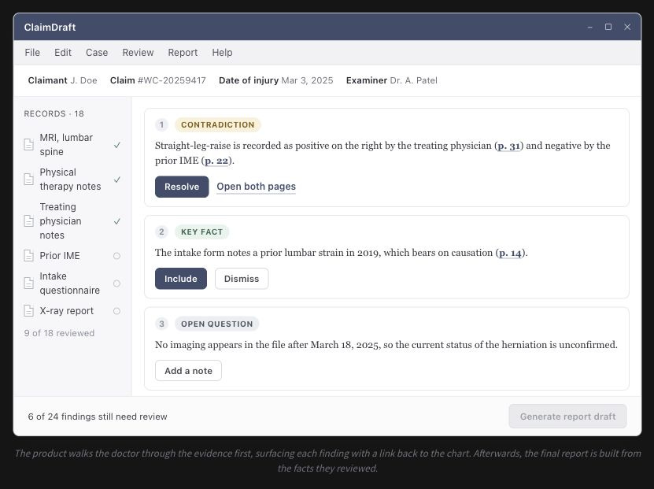The image size is (654, 489).
Task: Click the finding number 1 badge
Action: (162, 124)
